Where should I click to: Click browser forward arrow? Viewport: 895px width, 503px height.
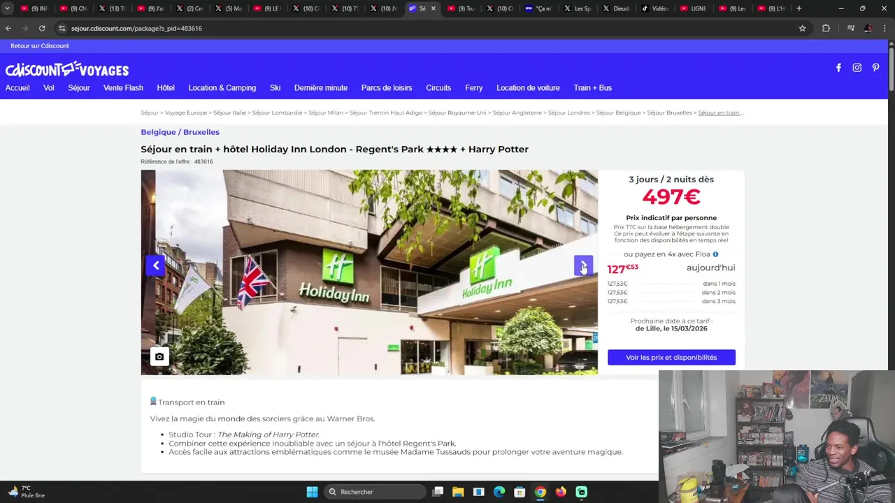pos(25,28)
